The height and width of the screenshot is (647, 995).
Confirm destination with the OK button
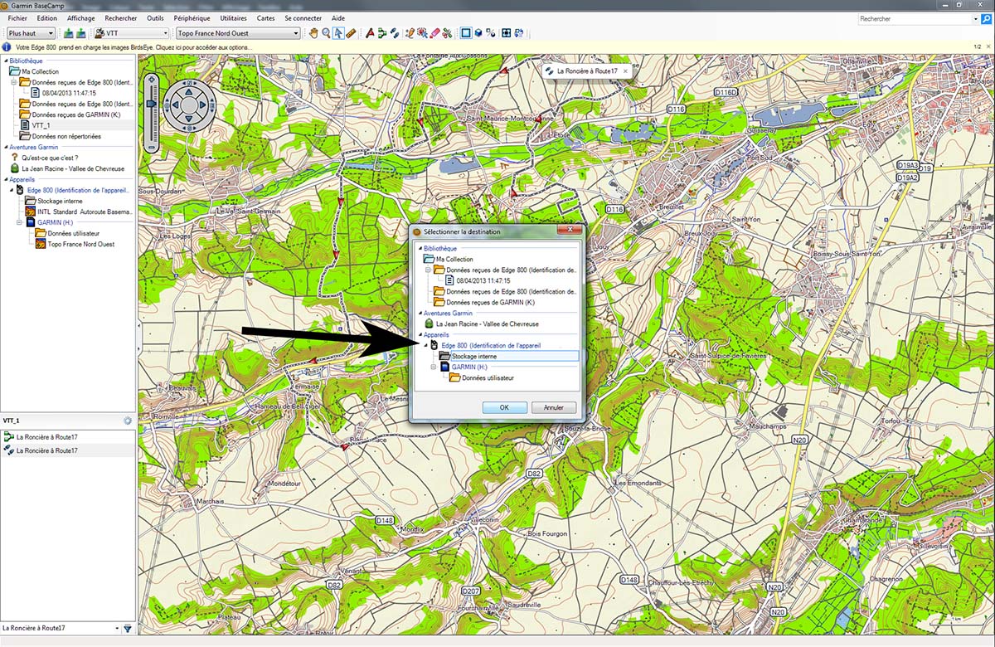[504, 407]
